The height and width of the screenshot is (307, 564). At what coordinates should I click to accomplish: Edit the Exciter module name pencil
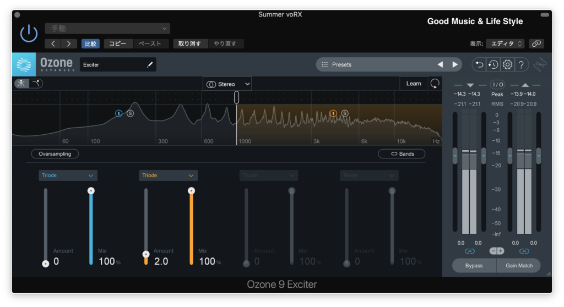pos(150,65)
